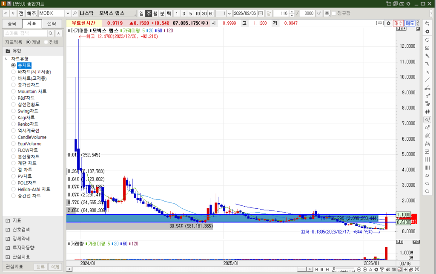
Task: Click the candlestick icon in right toolbar
Action: click(427, 111)
